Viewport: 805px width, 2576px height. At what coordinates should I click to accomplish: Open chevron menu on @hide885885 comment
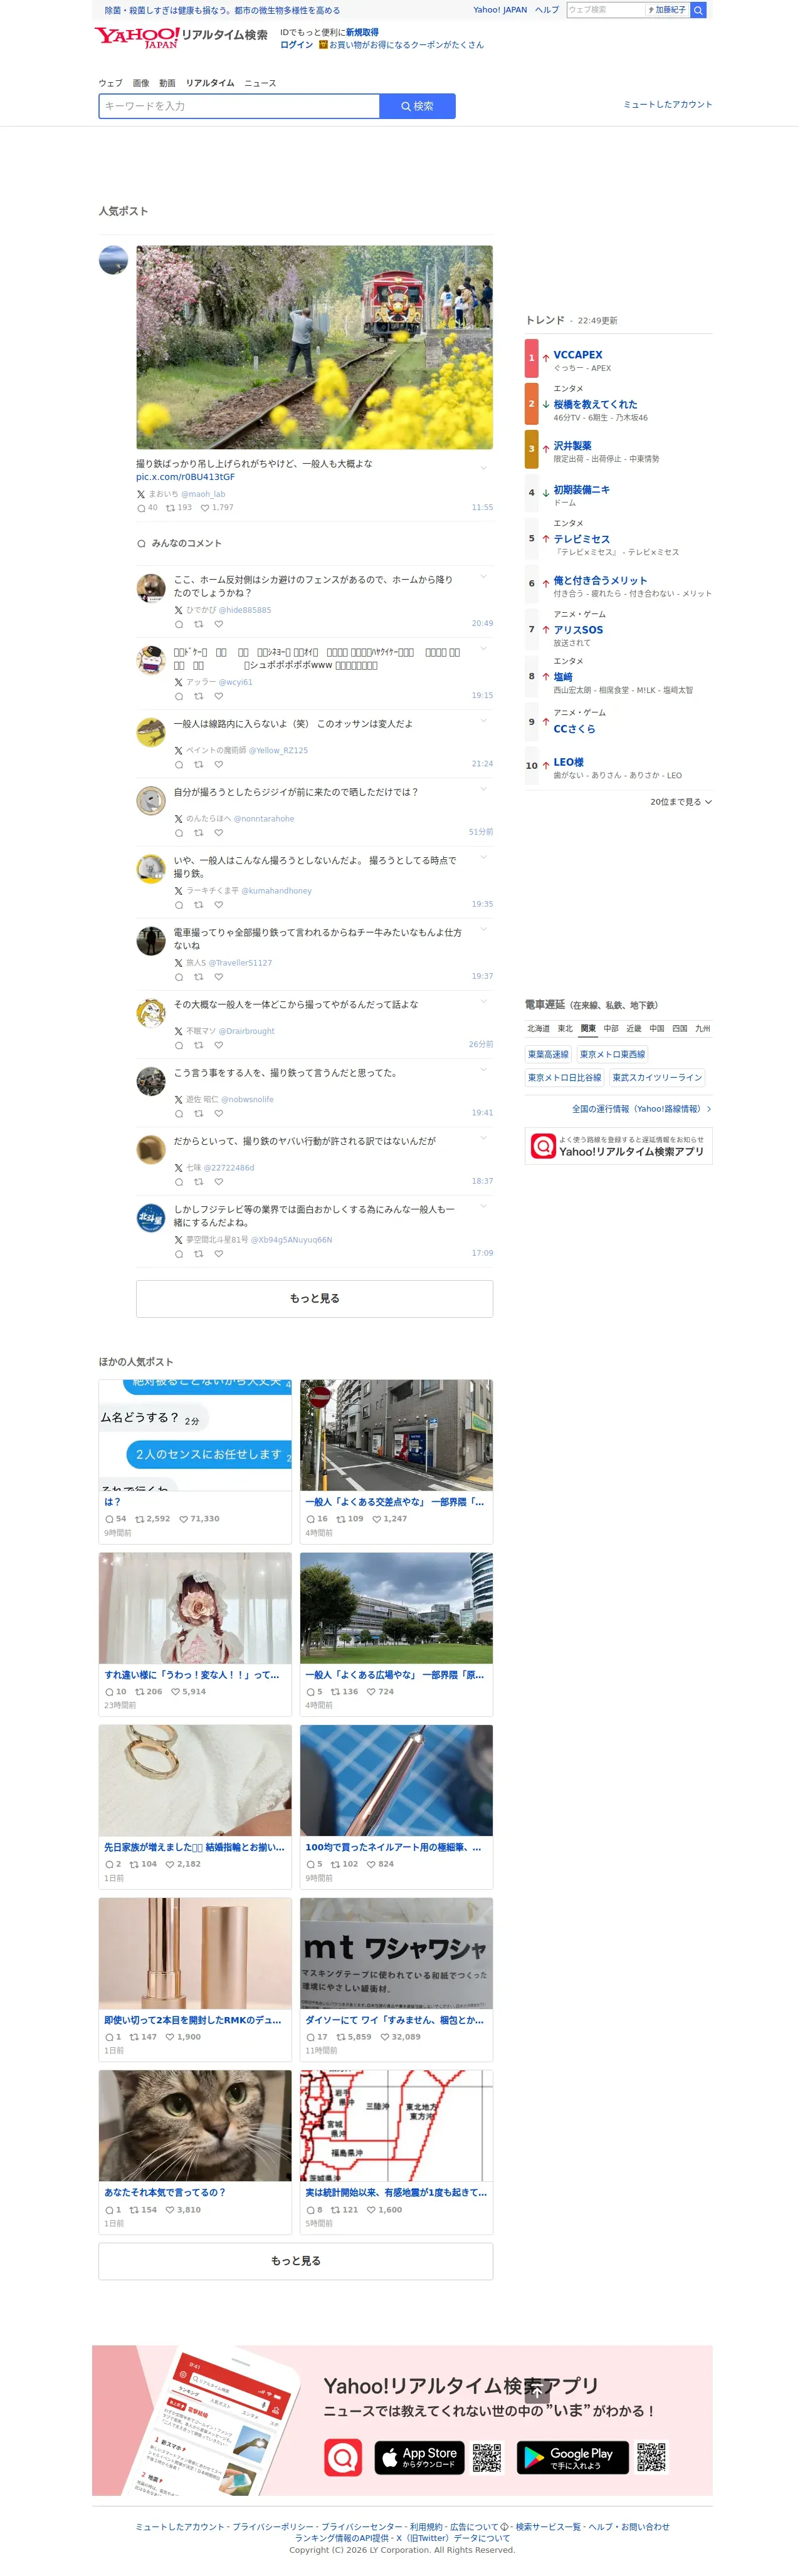[484, 577]
